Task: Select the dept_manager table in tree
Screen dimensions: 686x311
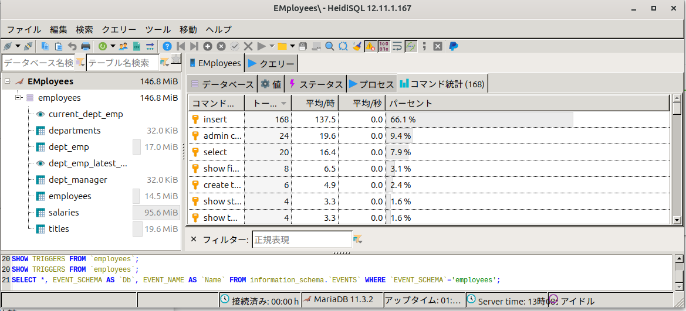Action: coord(78,180)
